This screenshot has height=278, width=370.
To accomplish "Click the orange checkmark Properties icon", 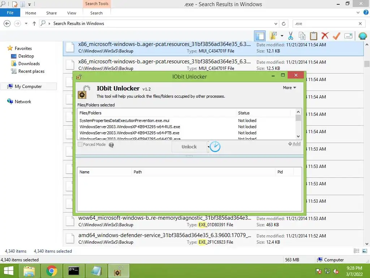I will coord(336,36).
